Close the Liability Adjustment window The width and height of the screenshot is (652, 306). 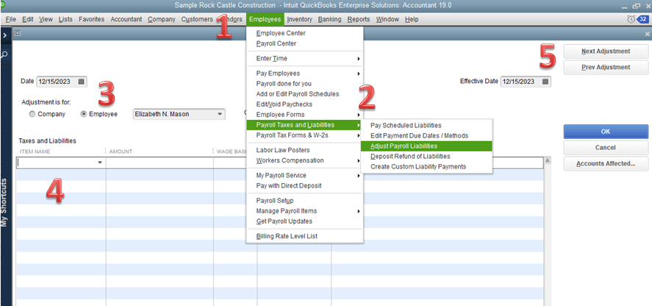point(647,34)
